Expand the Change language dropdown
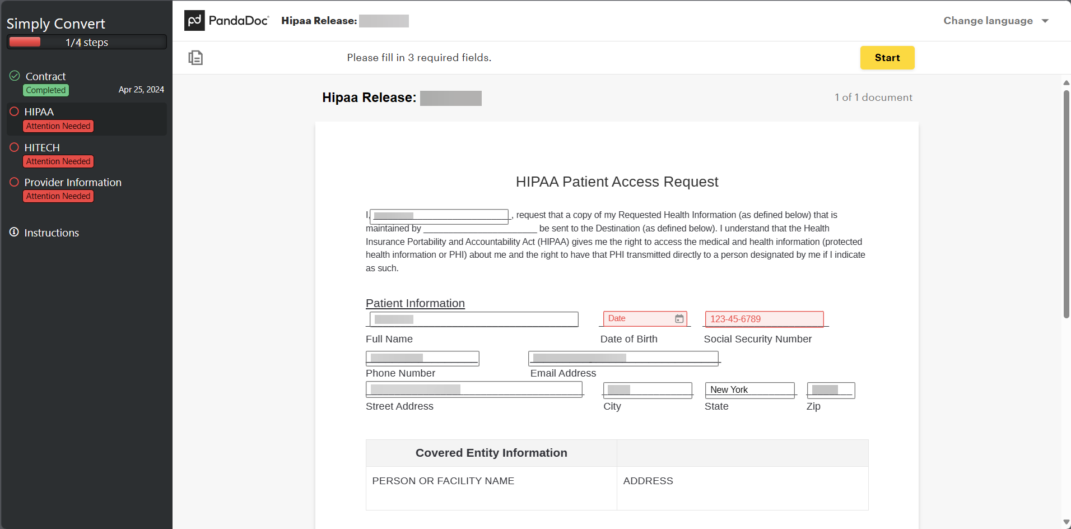Image resolution: width=1071 pixels, height=529 pixels. click(x=988, y=21)
